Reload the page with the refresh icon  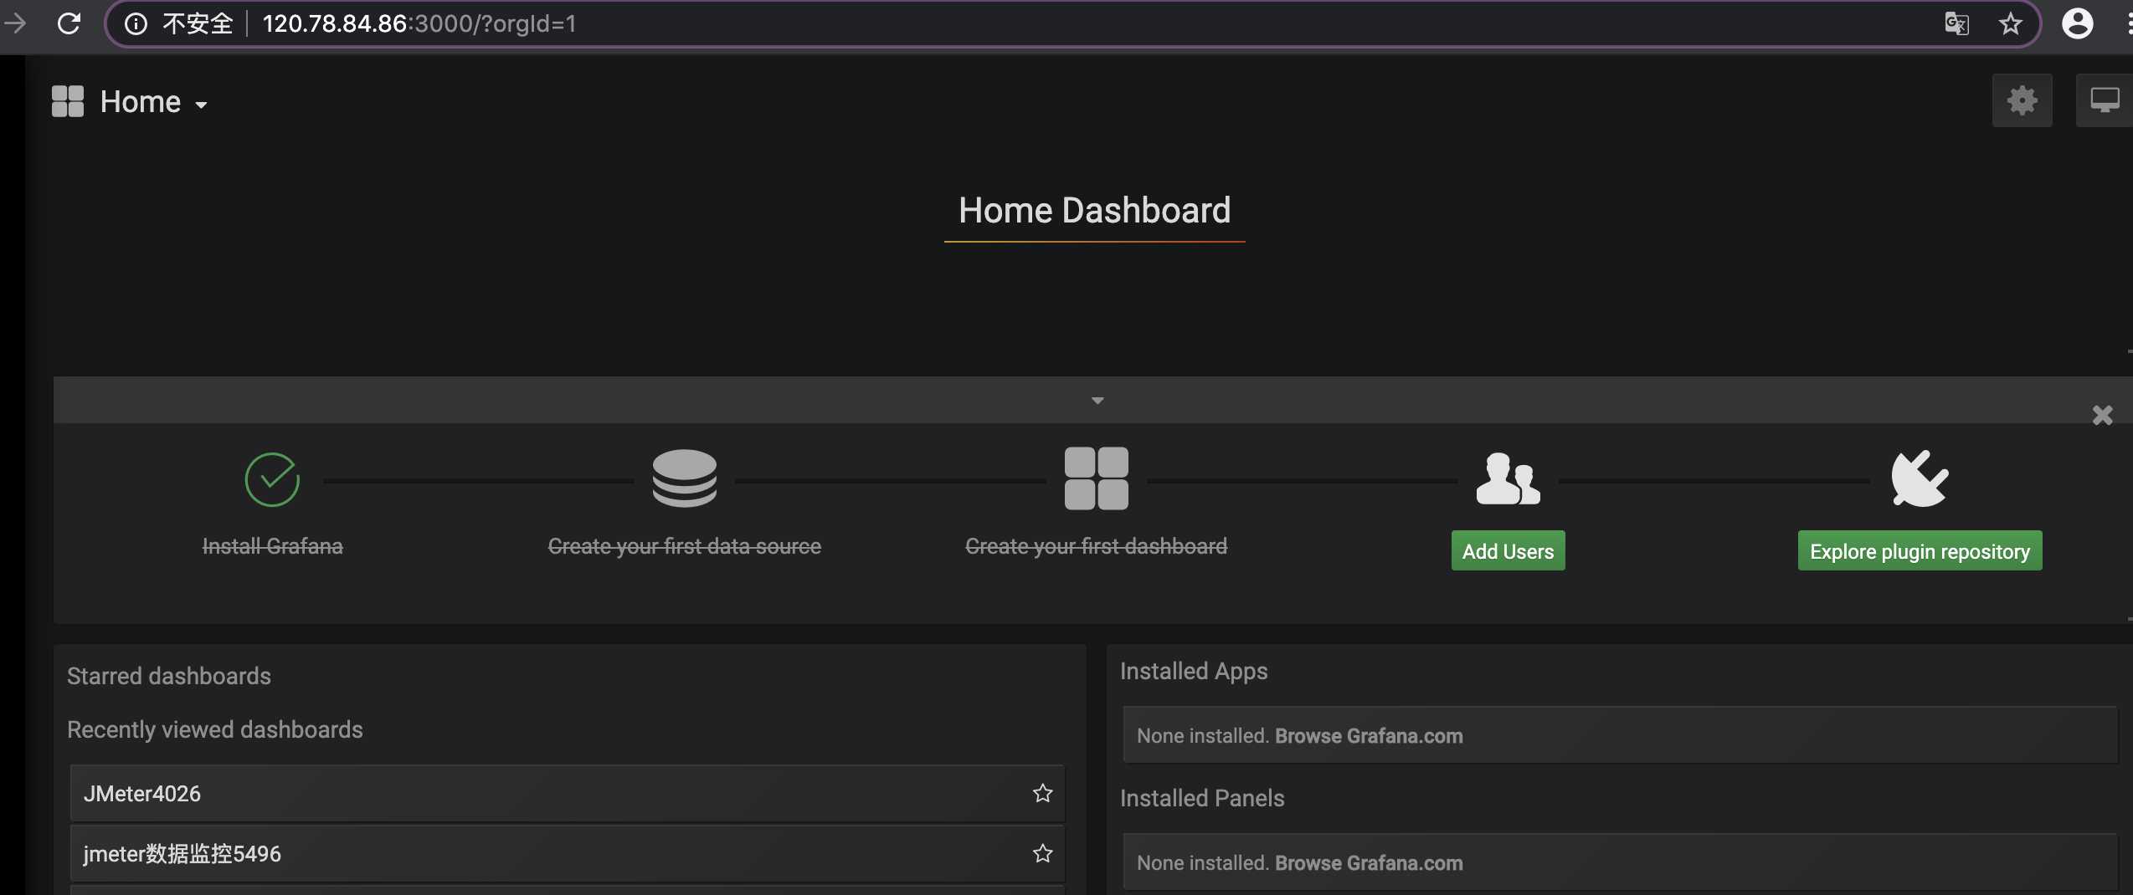coord(69,23)
